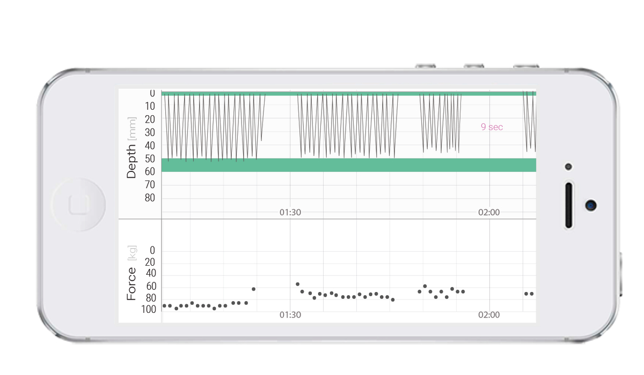Select the 02:00 marker on Depth chart

tap(489, 212)
